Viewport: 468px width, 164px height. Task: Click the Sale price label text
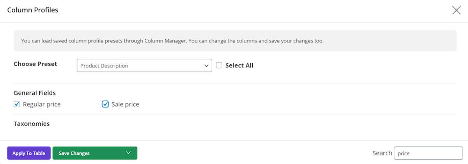click(125, 104)
